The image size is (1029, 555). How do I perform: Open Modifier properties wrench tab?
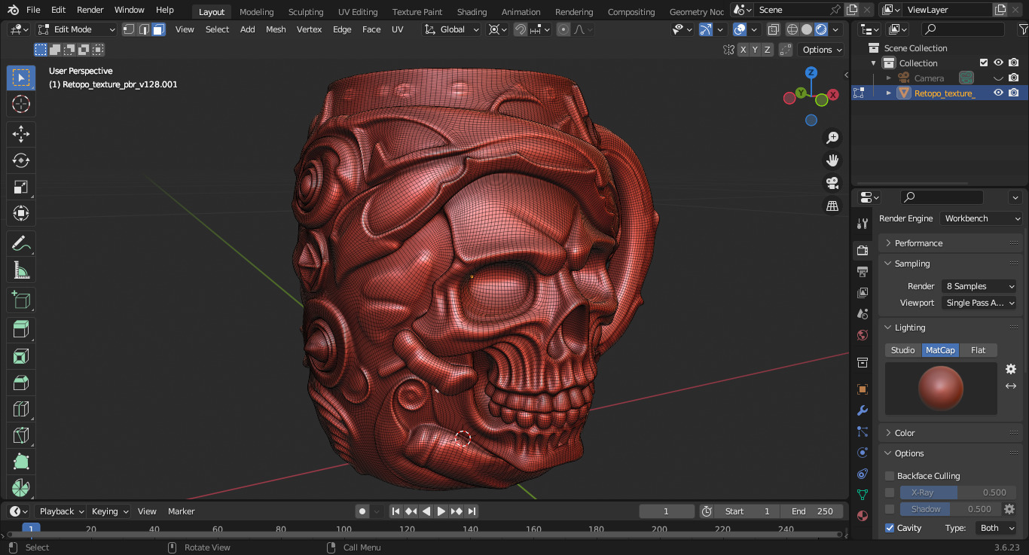[863, 410]
